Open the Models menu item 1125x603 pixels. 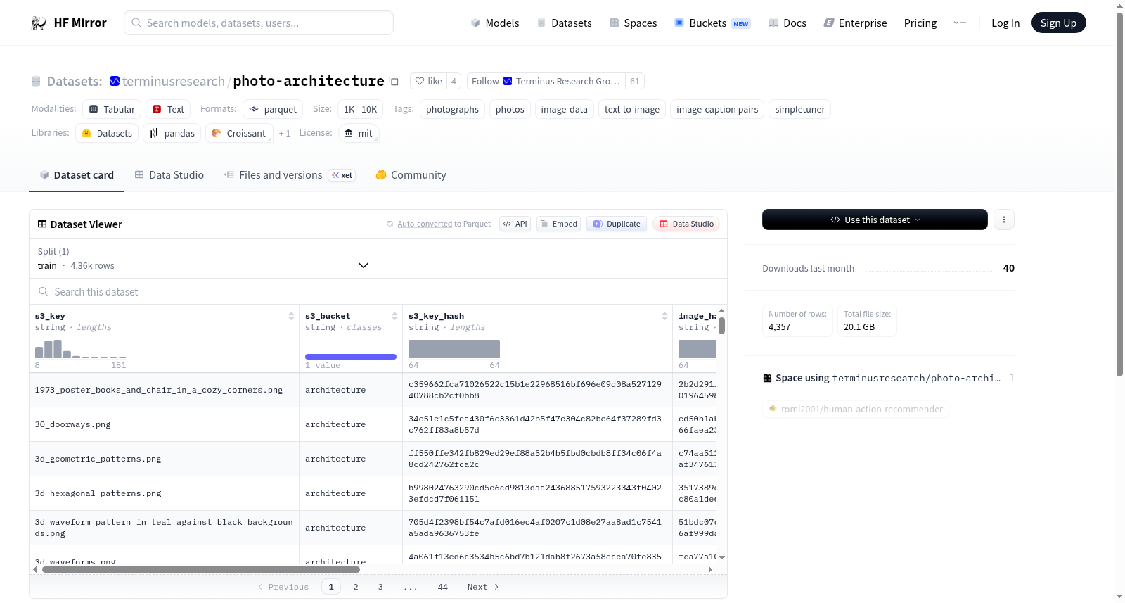tap(495, 23)
